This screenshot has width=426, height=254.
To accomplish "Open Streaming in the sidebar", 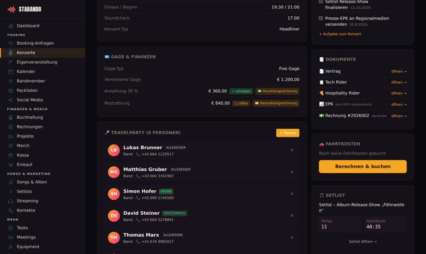I will pyautogui.click(x=43, y=201).
